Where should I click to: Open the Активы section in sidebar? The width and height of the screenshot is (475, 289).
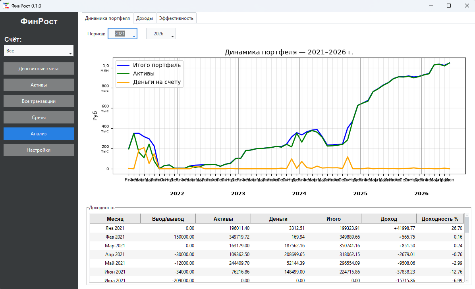(39, 85)
